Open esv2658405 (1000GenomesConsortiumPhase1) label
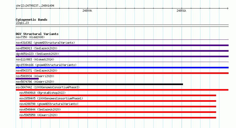The height and width of the screenshot is (128, 236). pos(51,98)
